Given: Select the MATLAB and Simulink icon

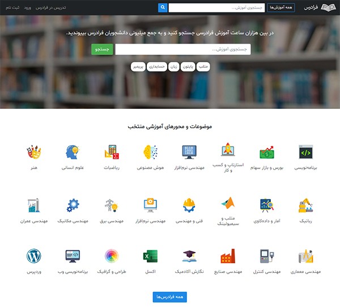Looking at the screenshot, I should [x=228, y=203].
